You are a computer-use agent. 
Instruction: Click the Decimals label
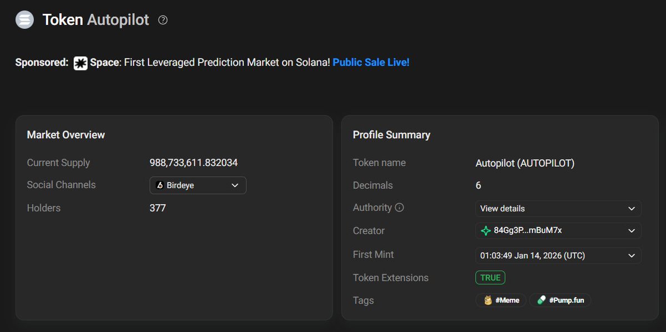coord(373,186)
